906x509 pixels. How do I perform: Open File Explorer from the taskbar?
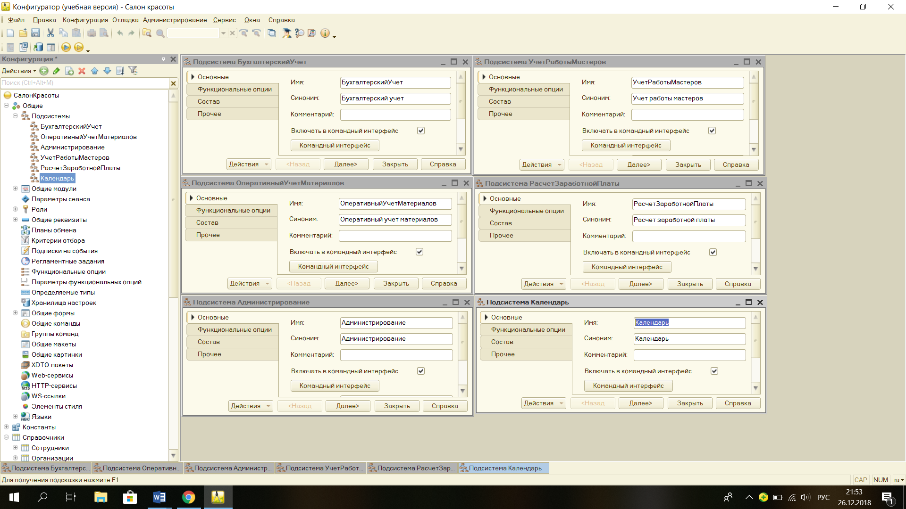point(101,497)
